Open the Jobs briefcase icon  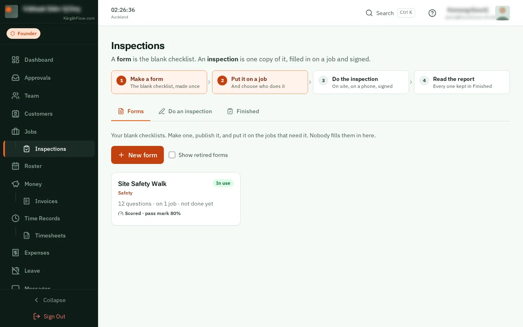click(x=16, y=132)
